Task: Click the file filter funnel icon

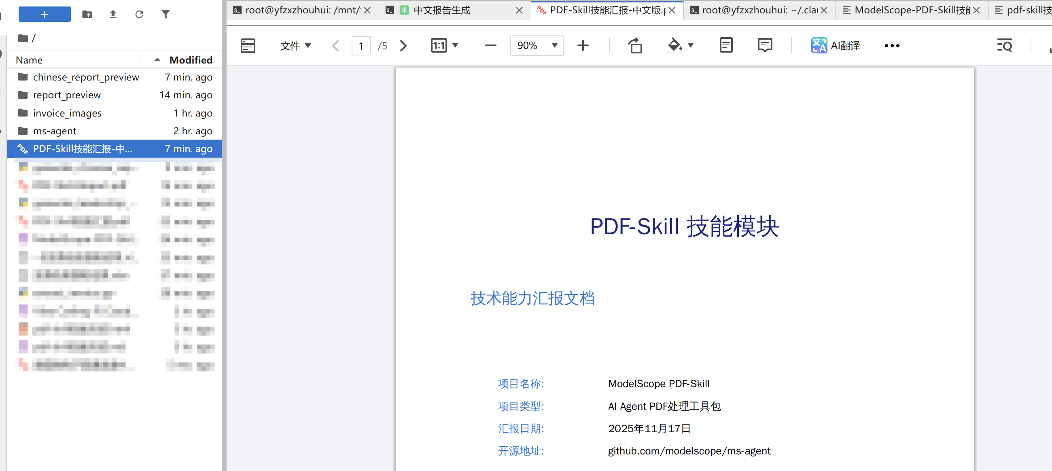Action: [x=165, y=15]
